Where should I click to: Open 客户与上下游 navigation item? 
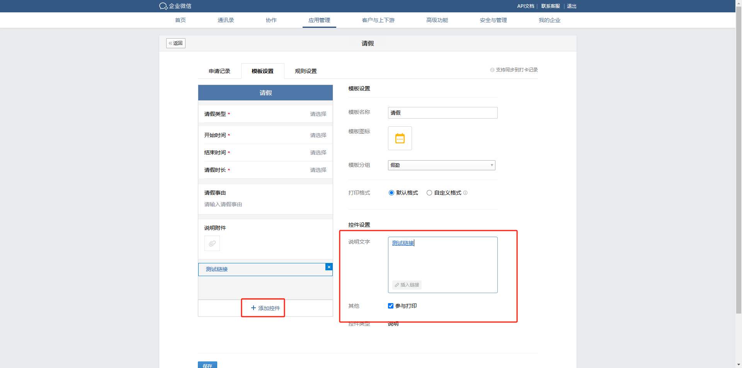pos(378,20)
